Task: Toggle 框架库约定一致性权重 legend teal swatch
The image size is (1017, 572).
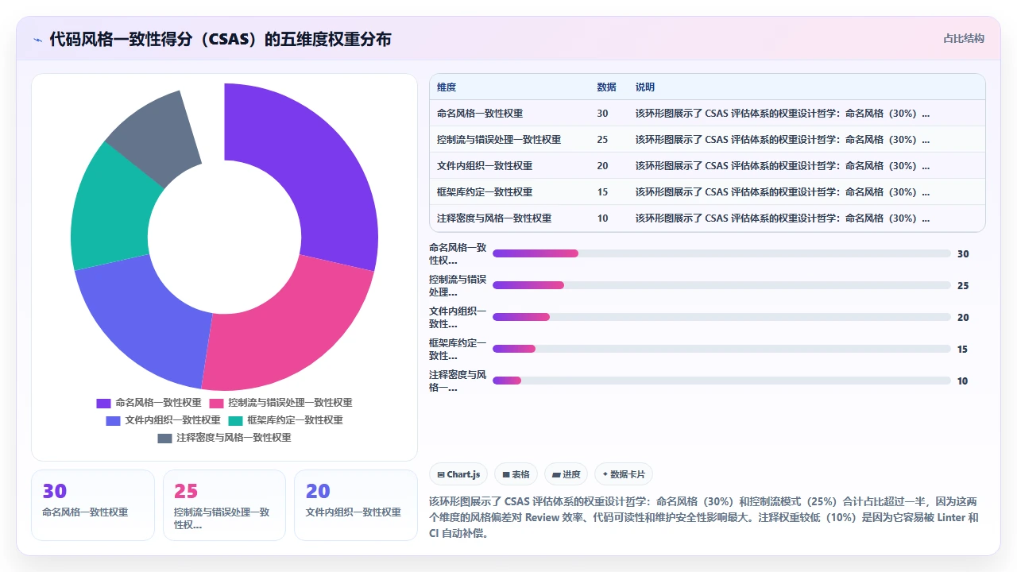Action: pos(235,420)
